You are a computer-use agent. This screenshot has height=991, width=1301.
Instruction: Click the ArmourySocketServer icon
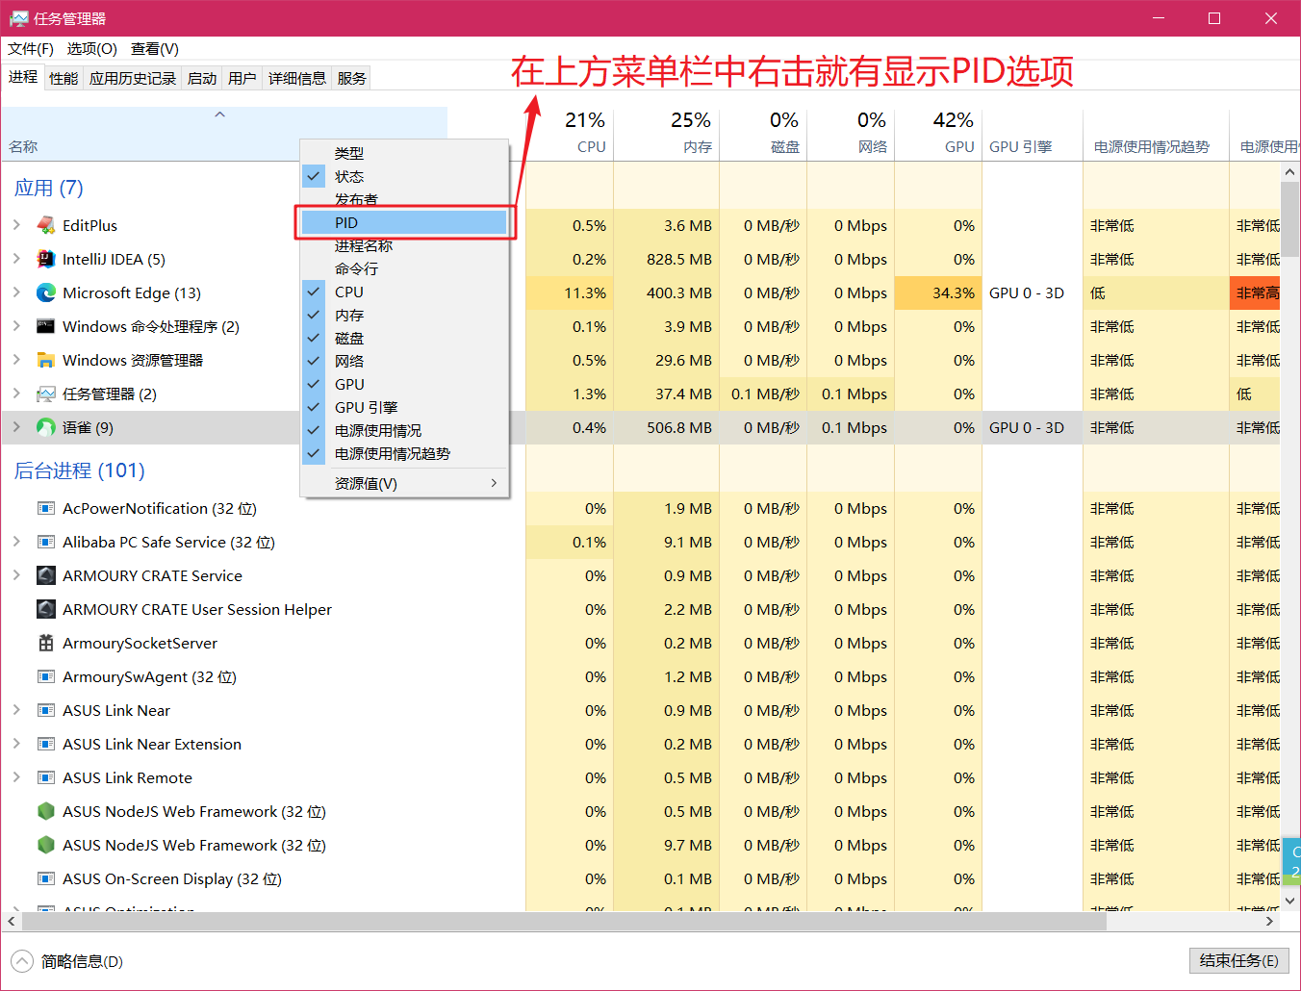point(45,643)
